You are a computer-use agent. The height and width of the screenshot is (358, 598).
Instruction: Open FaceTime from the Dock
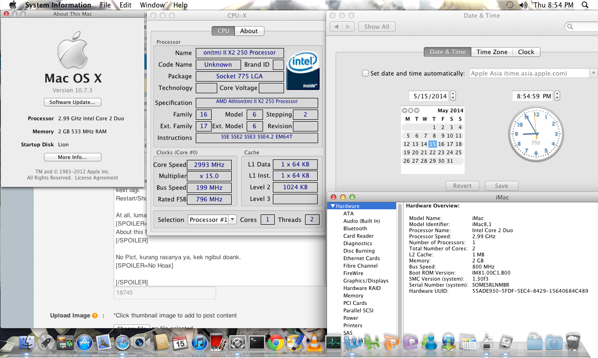(x=141, y=343)
